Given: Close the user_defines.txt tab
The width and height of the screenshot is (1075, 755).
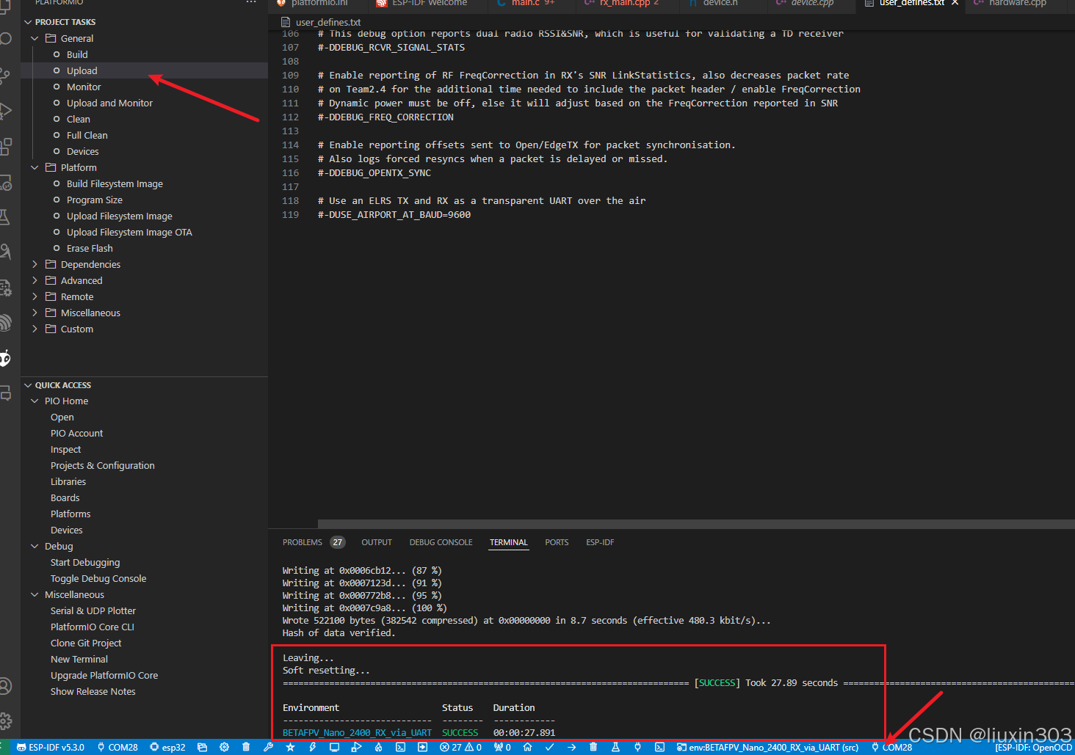Looking at the screenshot, I should (955, 3).
